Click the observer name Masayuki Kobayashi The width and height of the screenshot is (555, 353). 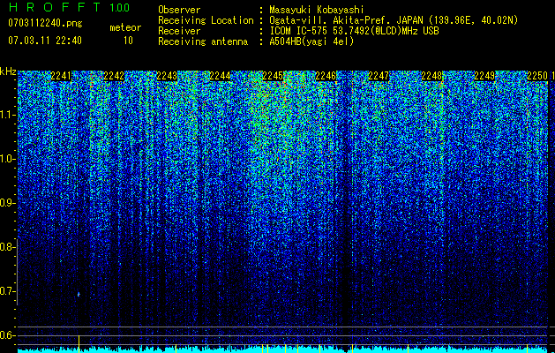[317, 10]
